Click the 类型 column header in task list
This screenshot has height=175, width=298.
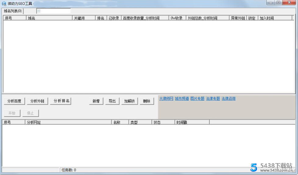[x=140, y=122]
